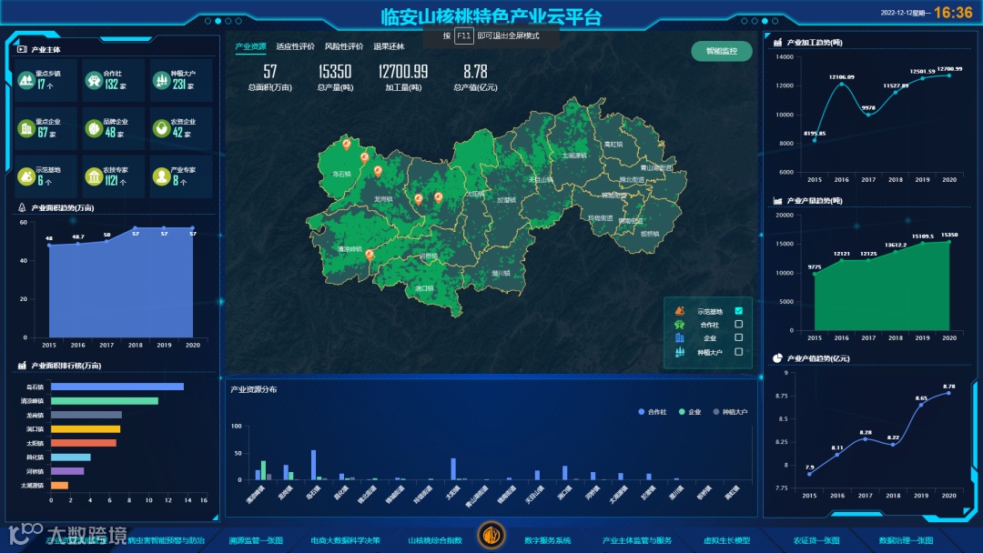Select the 板桥镇 region on map

[x=650, y=234]
